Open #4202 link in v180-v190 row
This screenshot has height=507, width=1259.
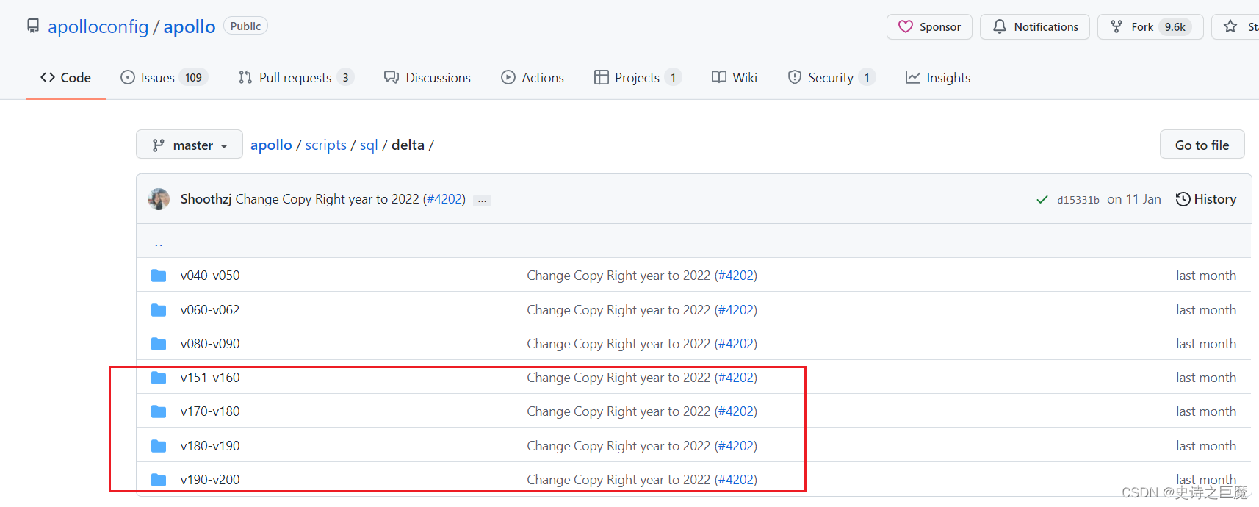(x=736, y=446)
